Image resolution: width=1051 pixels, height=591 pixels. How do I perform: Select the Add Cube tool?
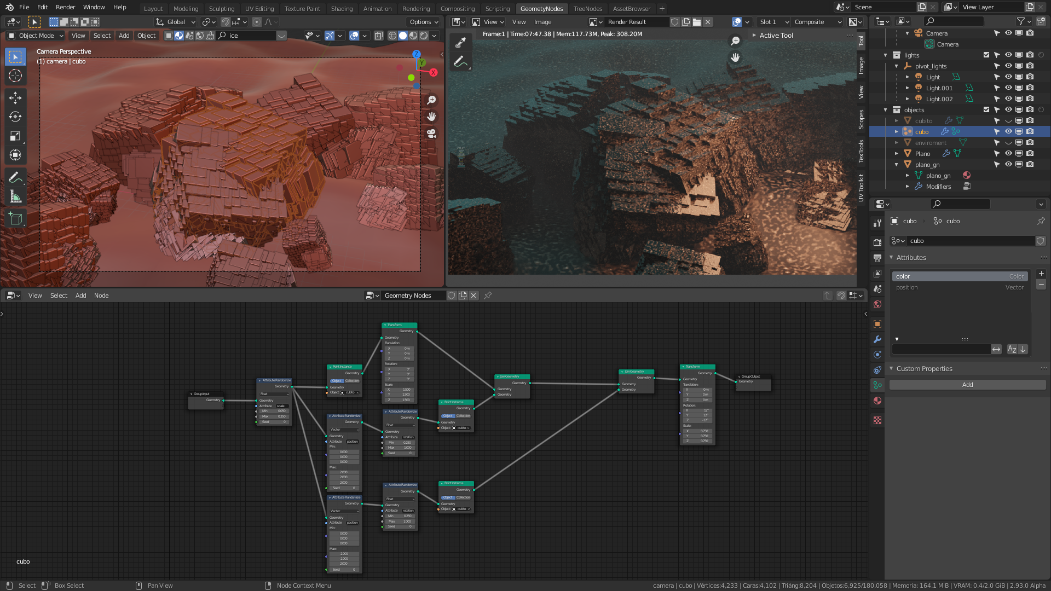pos(15,219)
